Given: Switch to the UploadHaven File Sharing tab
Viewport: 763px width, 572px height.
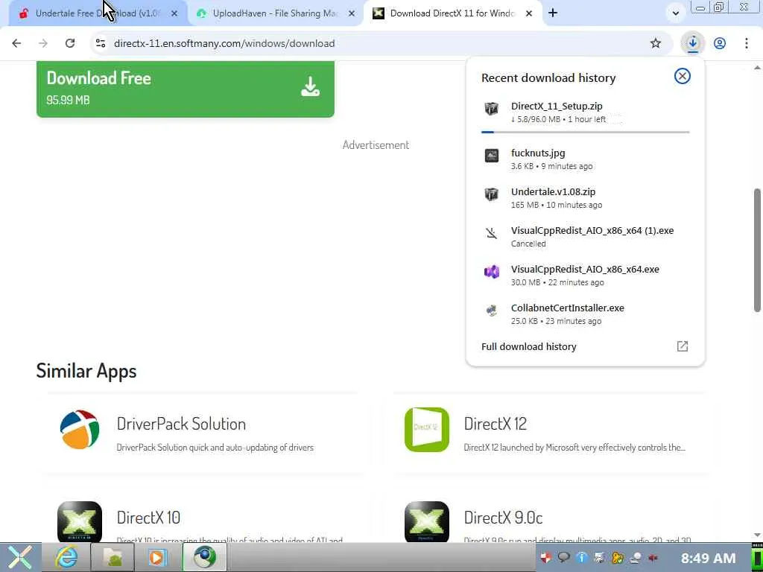Looking at the screenshot, I should 275,13.
